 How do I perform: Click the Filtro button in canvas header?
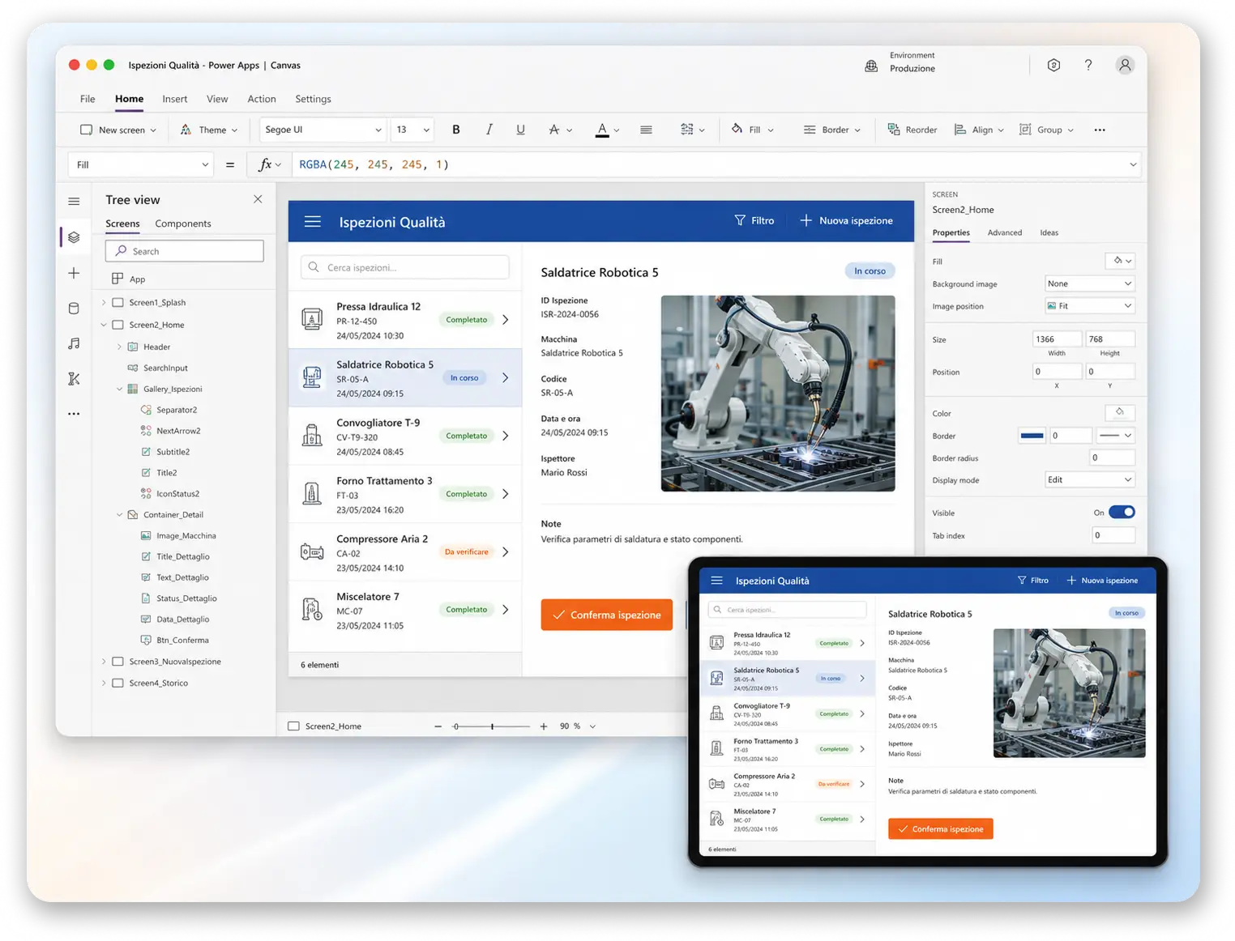754,220
